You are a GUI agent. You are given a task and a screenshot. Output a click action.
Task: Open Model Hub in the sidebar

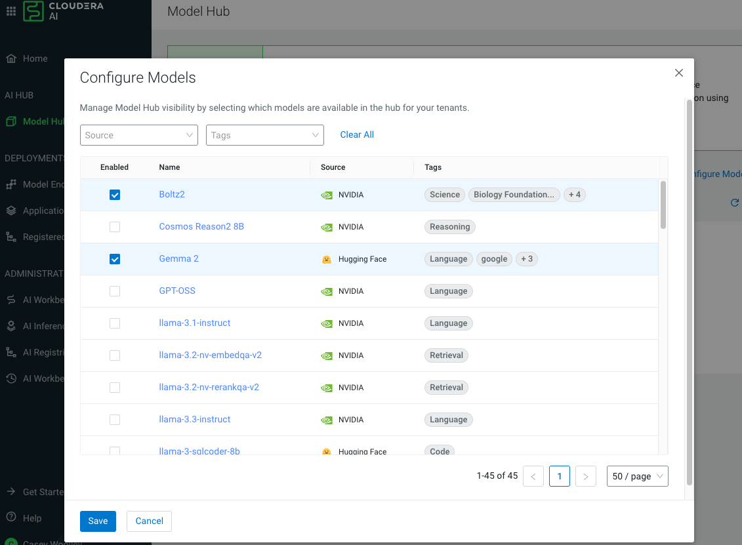(43, 121)
